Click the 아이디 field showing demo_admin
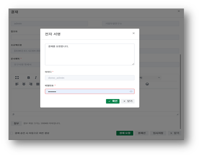201x157 pixels. coord(90,78)
